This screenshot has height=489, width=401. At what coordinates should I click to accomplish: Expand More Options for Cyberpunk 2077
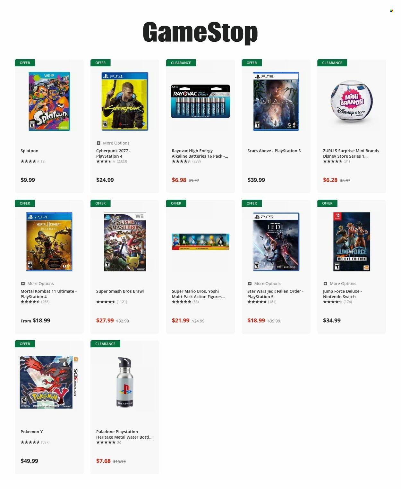click(113, 143)
